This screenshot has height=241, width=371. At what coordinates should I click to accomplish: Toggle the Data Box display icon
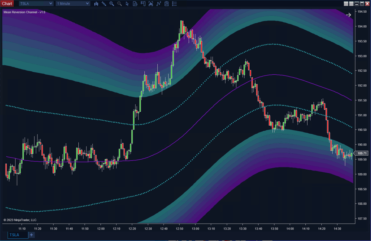click(151, 4)
